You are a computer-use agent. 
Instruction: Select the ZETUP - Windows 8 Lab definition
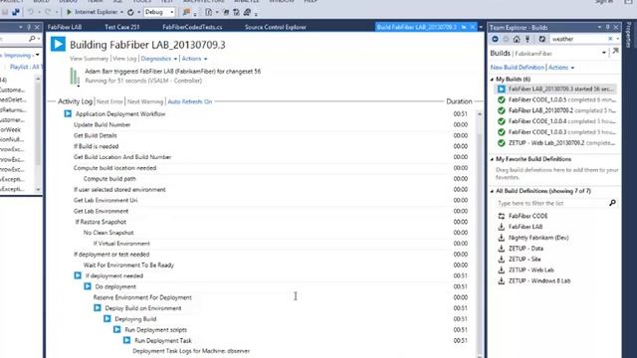(x=539, y=280)
